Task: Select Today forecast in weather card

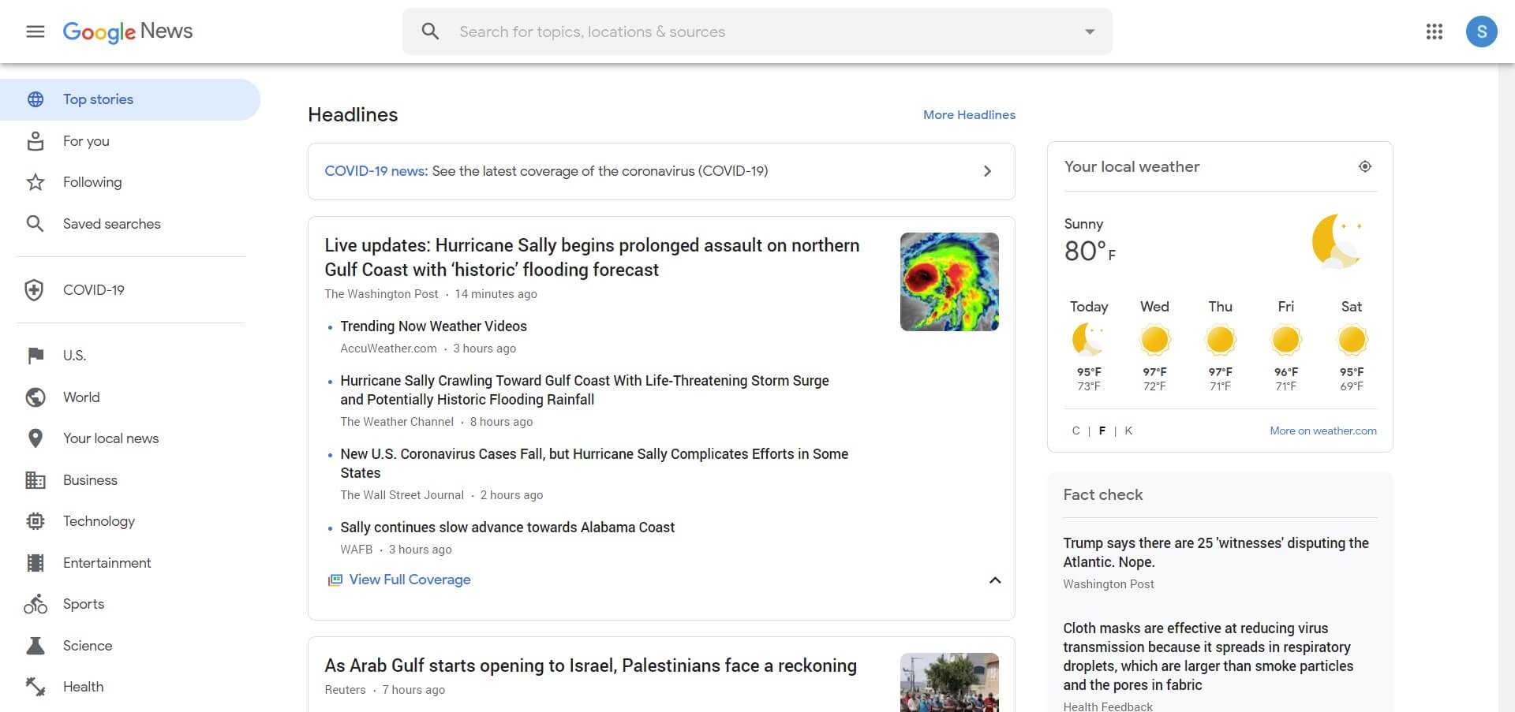Action: tap(1089, 345)
